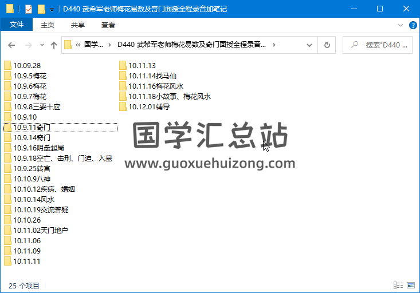The width and height of the screenshot is (420, 293).
Task: Select the 10.11.18小故事、梅花风水 folder
Action: coord(165,96)
